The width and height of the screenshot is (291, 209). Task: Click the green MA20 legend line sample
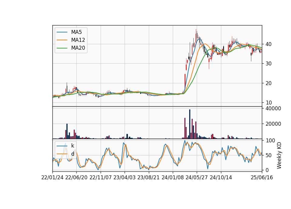point(62,48)
